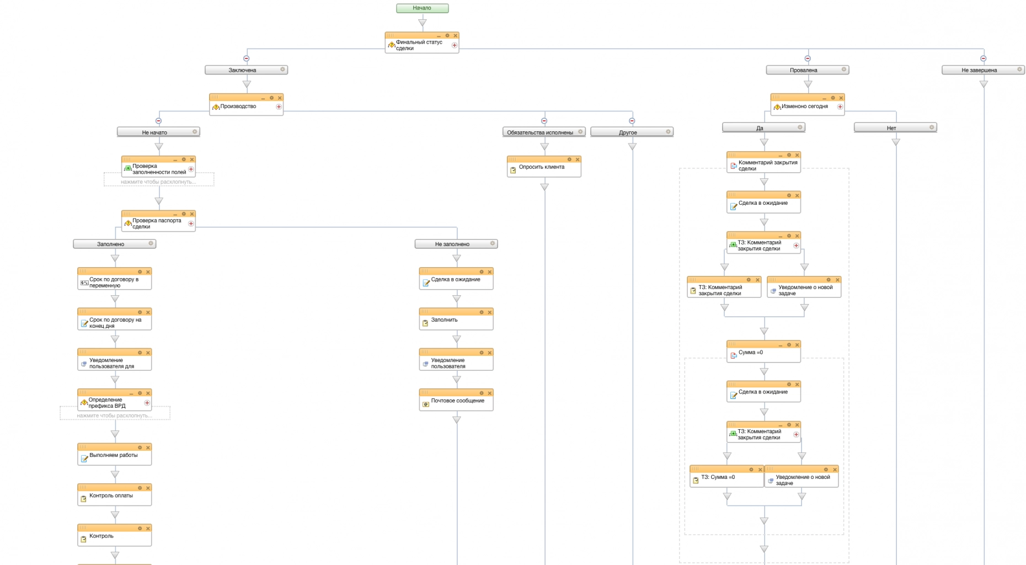This screenshot has height=565, width=1026.
Task: Select the Обязательства исполнены branch label
Action: click(x=539, y=132)
